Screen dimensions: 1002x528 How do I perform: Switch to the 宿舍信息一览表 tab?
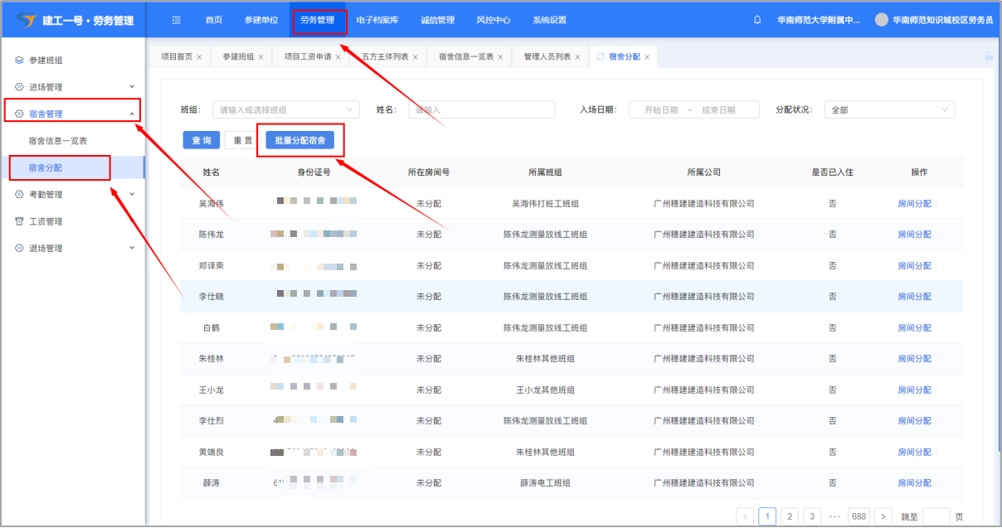tap(465, 57)
